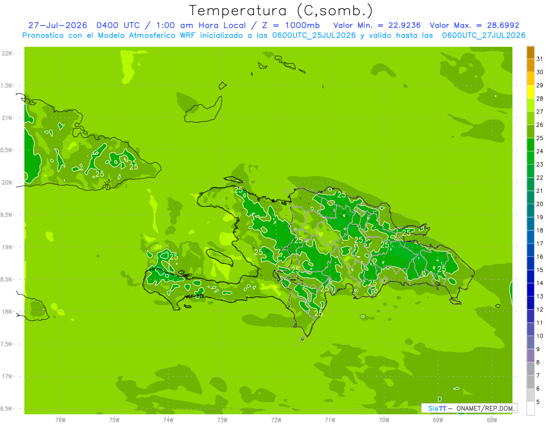Select "Valor Max. = 28.6992" in header
The height and width of the screenshot is (426, 552).
(x=474, y=25)
